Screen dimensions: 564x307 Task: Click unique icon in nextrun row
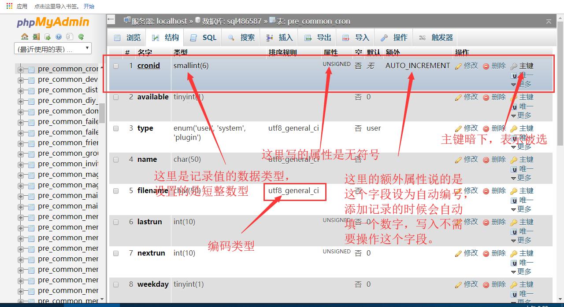tap(514, 263)
